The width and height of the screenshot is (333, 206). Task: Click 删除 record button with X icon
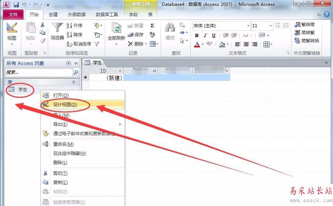click(x=136, y=44)
